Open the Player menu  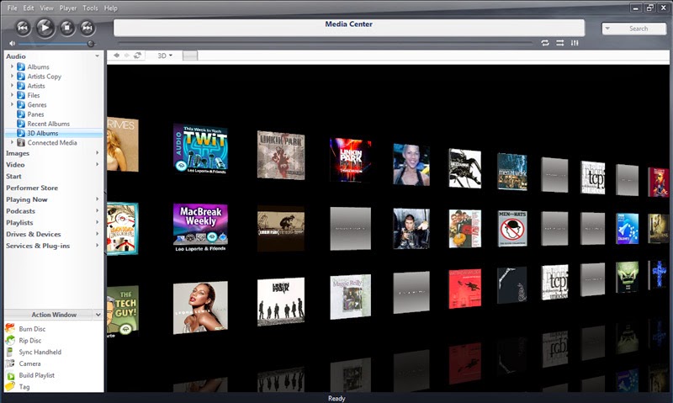coord(68,8)
